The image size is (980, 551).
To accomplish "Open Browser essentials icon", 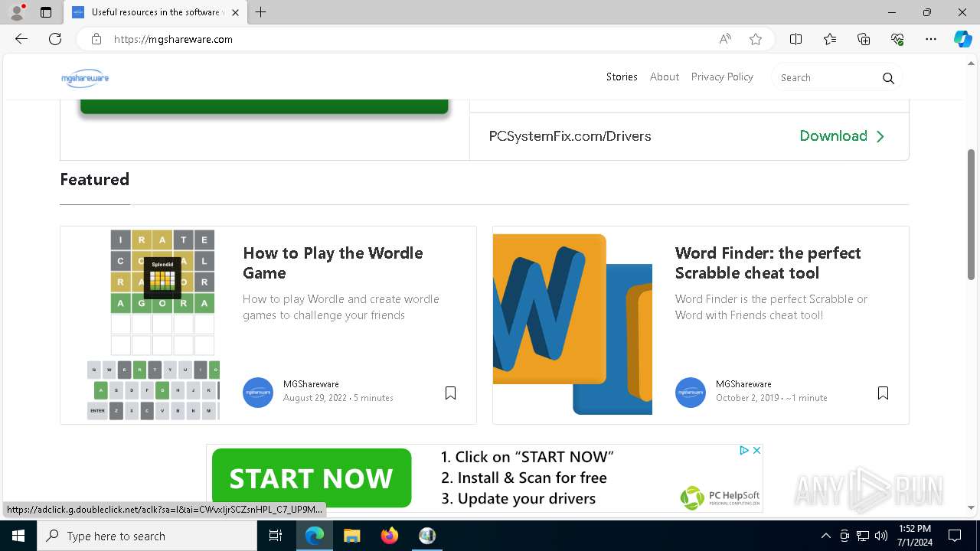I will click(x=897, y=39).
